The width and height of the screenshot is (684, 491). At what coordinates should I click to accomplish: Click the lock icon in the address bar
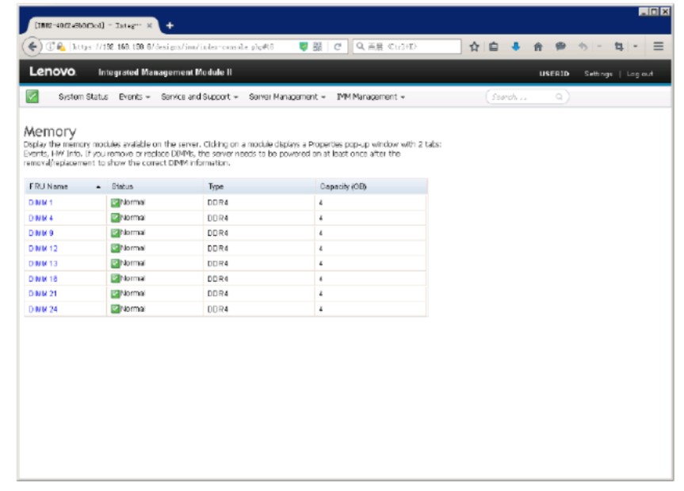click(61, 47)
